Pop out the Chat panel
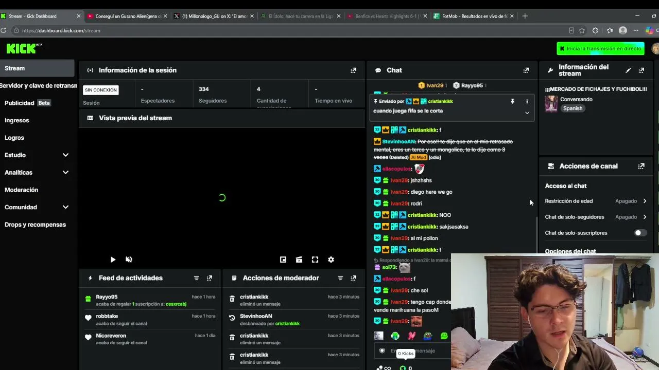Screen dimensions: 659x370 click(x=526, y=70)
